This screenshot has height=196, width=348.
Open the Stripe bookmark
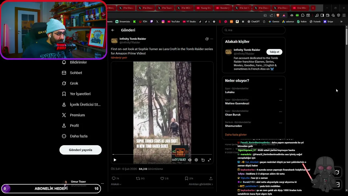(x=328, y=22)
